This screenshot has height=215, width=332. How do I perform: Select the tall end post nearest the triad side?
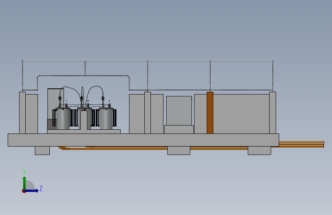coord(23,113)
